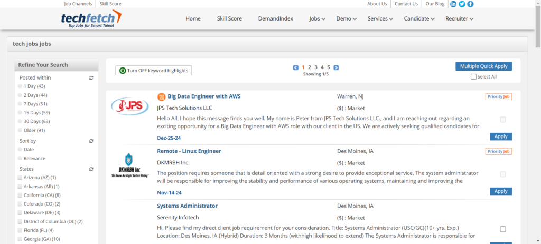Open the Home menu item

pos(193,19)
